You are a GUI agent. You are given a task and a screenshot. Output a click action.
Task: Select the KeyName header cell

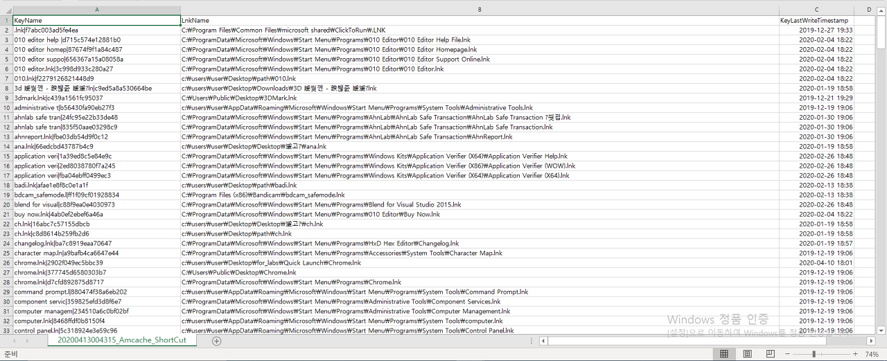pyautogui.click(x=96, y=21)
